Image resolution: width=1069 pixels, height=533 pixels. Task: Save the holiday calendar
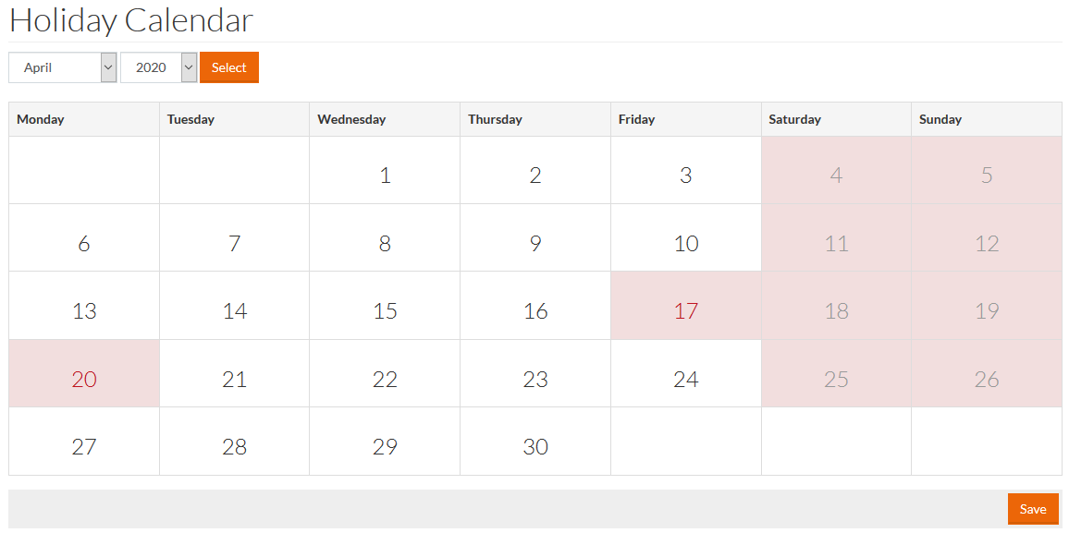click(x=1032, y=509)
